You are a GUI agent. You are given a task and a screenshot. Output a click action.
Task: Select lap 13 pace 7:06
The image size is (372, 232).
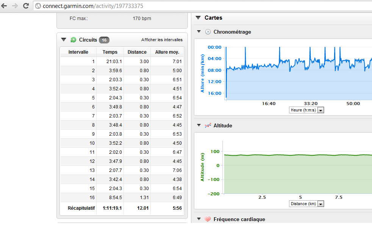click(x=177, y=170)
